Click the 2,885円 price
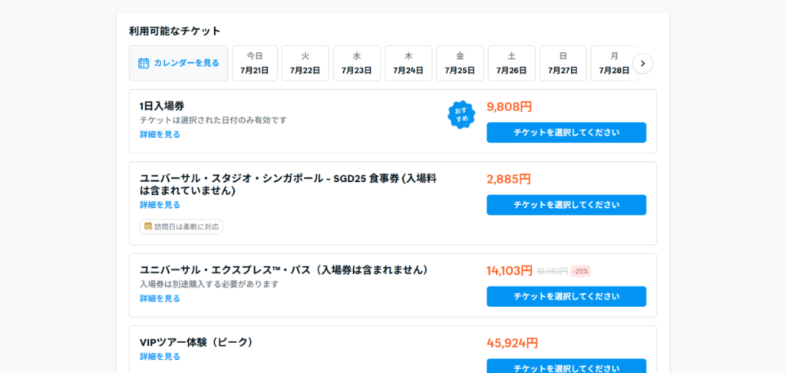The height and width of the screenshot is (373, 786). (509, 179)
